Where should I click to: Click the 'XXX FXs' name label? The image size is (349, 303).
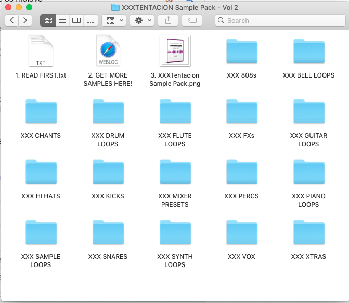click(241, 136)
